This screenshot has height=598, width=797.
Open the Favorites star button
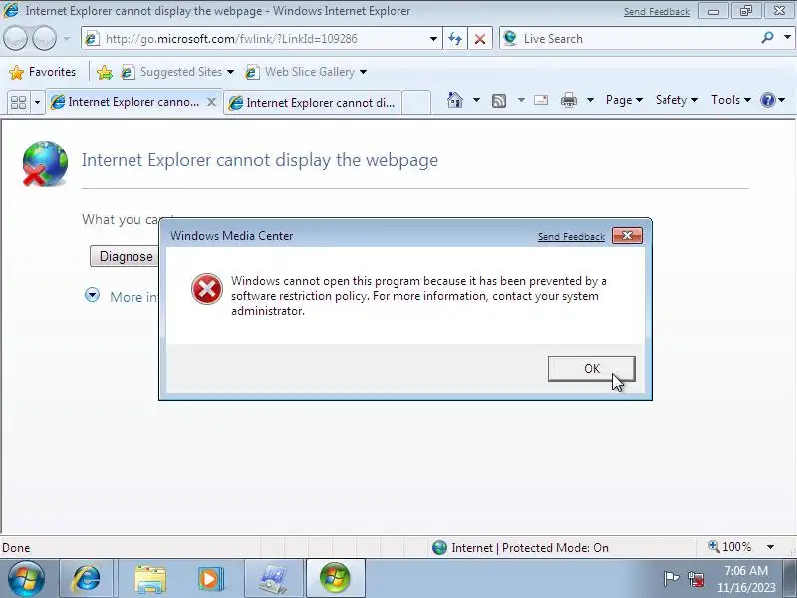pos(42,72)
